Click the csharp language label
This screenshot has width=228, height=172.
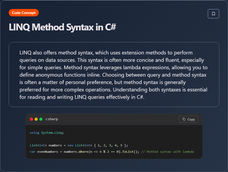52,119
